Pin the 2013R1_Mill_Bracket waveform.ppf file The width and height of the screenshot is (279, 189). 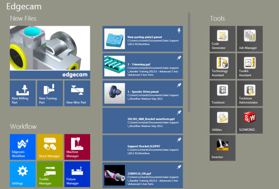(179, 112)
